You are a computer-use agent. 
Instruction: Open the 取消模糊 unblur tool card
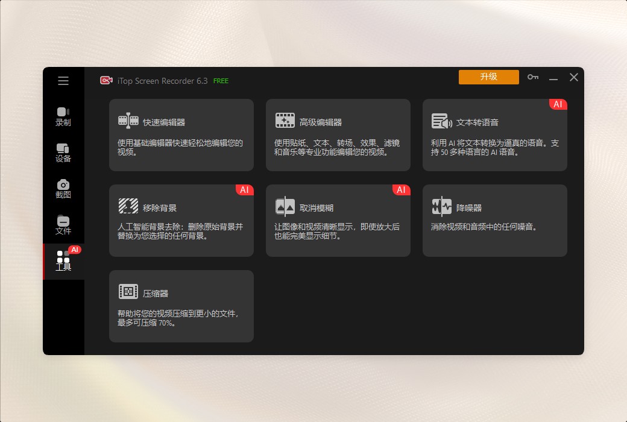(338, 220)
